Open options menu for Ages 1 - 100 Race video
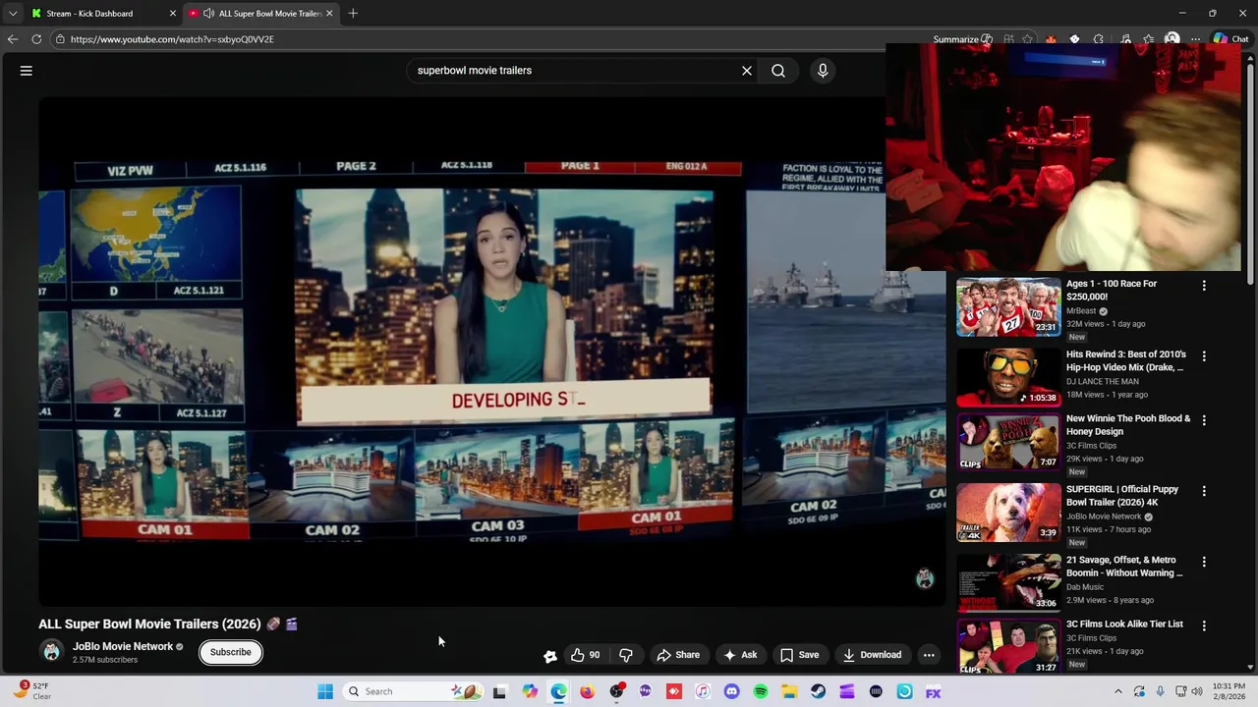Image resolution: width=1258 pixels, height=707 pixels. point(1204,285)
